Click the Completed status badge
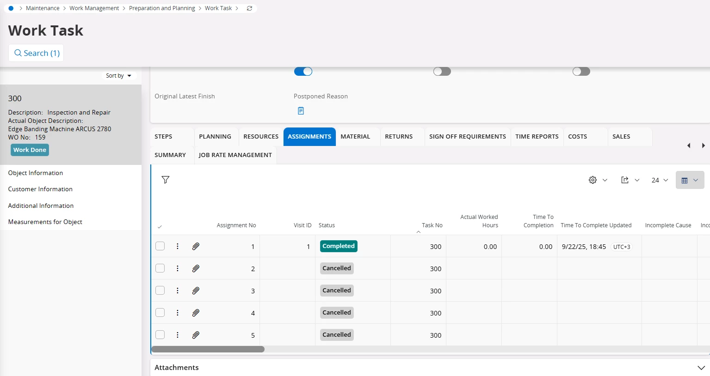This screenshot has height=376, width=710. coord(339,246)
